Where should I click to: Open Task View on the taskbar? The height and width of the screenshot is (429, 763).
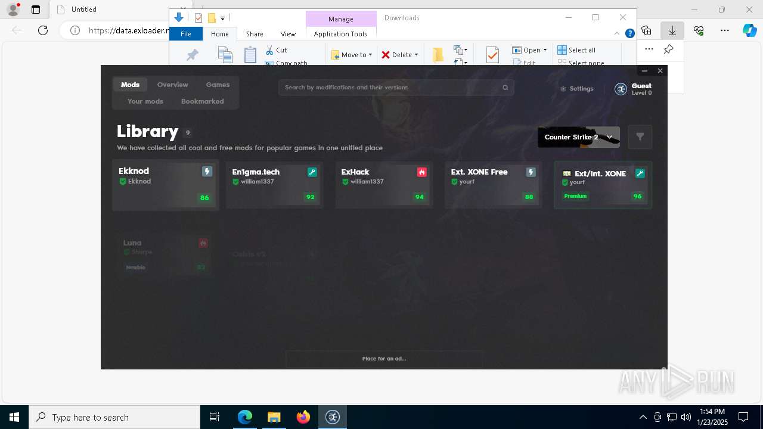(215, 417)
